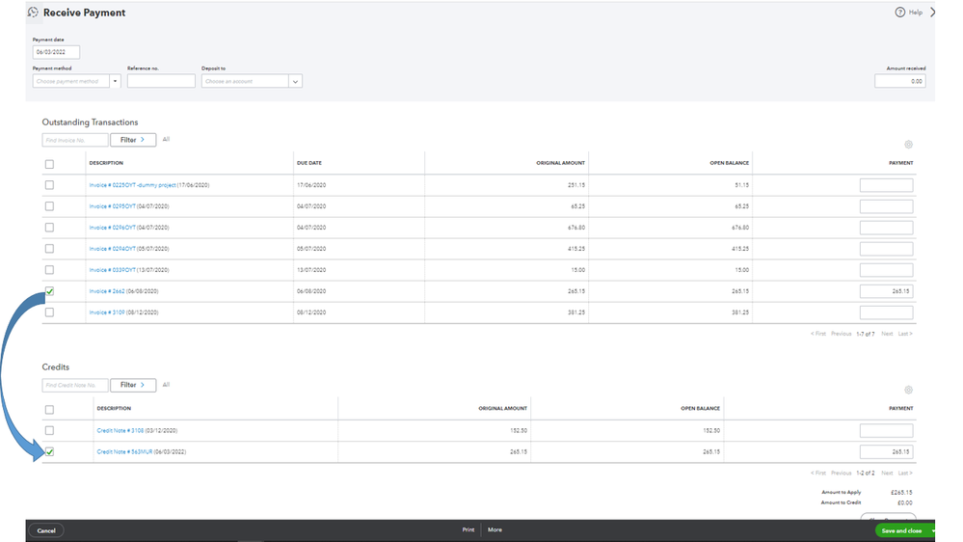Image resolution: width=963 pixels, height=542 pixels.
Task: Check the box for Credit Note # 3108
Action: coord(49,431)
